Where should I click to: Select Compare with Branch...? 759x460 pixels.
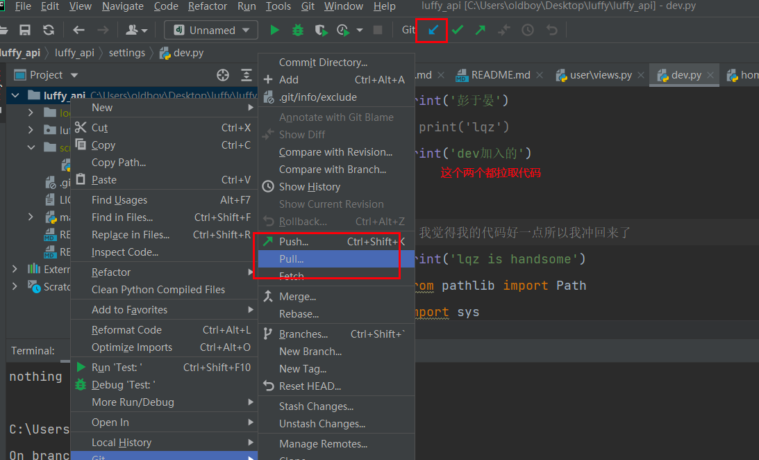(336, 170)
